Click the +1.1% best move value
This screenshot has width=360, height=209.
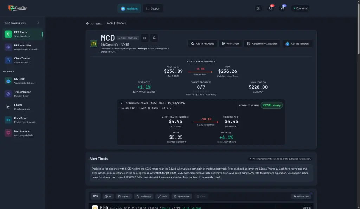144,87
